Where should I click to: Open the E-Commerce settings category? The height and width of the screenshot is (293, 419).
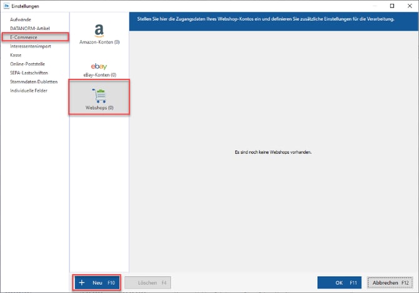pos(35,37)
